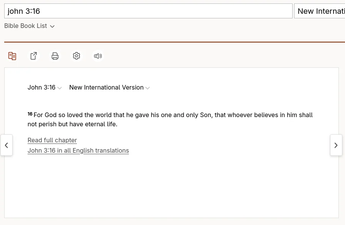Viewport: 345px width, 225px height.
Task: Click the superscript verse number 16
Action: click(x=30, y=114)
